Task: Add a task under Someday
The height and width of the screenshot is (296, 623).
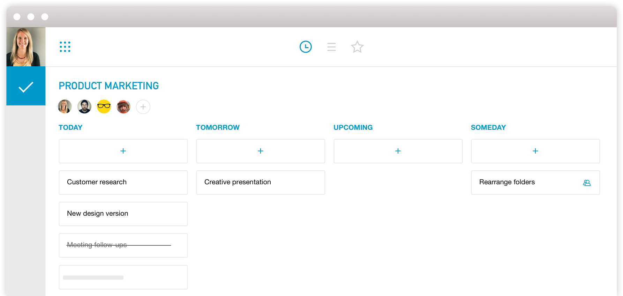Action: 535,151
